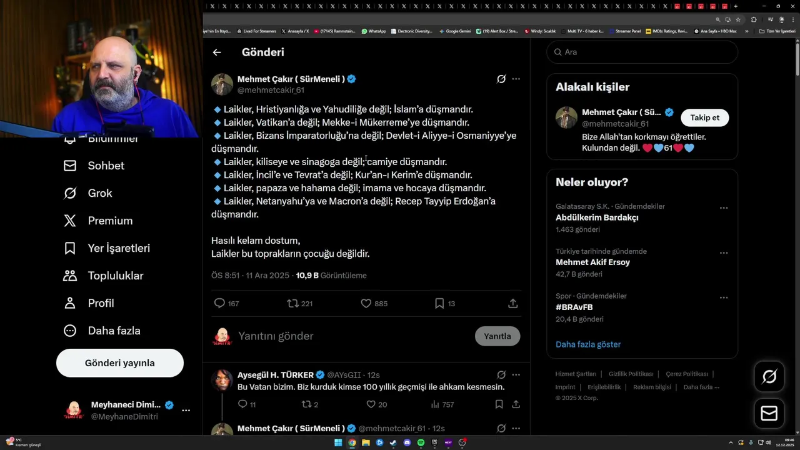This screenshot has height=450, width=800.
Task: Share Ayşegül's comment
Action: point(516,404)
